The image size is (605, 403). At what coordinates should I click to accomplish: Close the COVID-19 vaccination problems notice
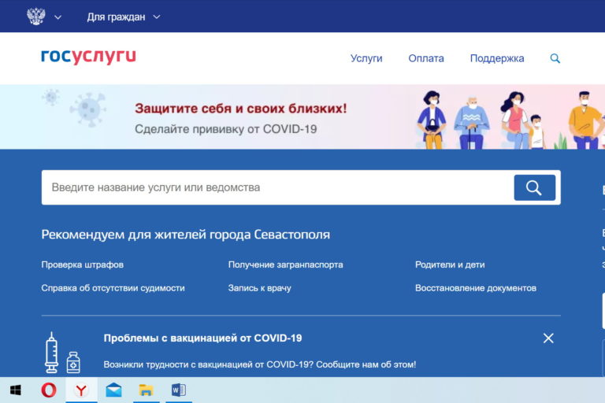(x=548, y=338)
